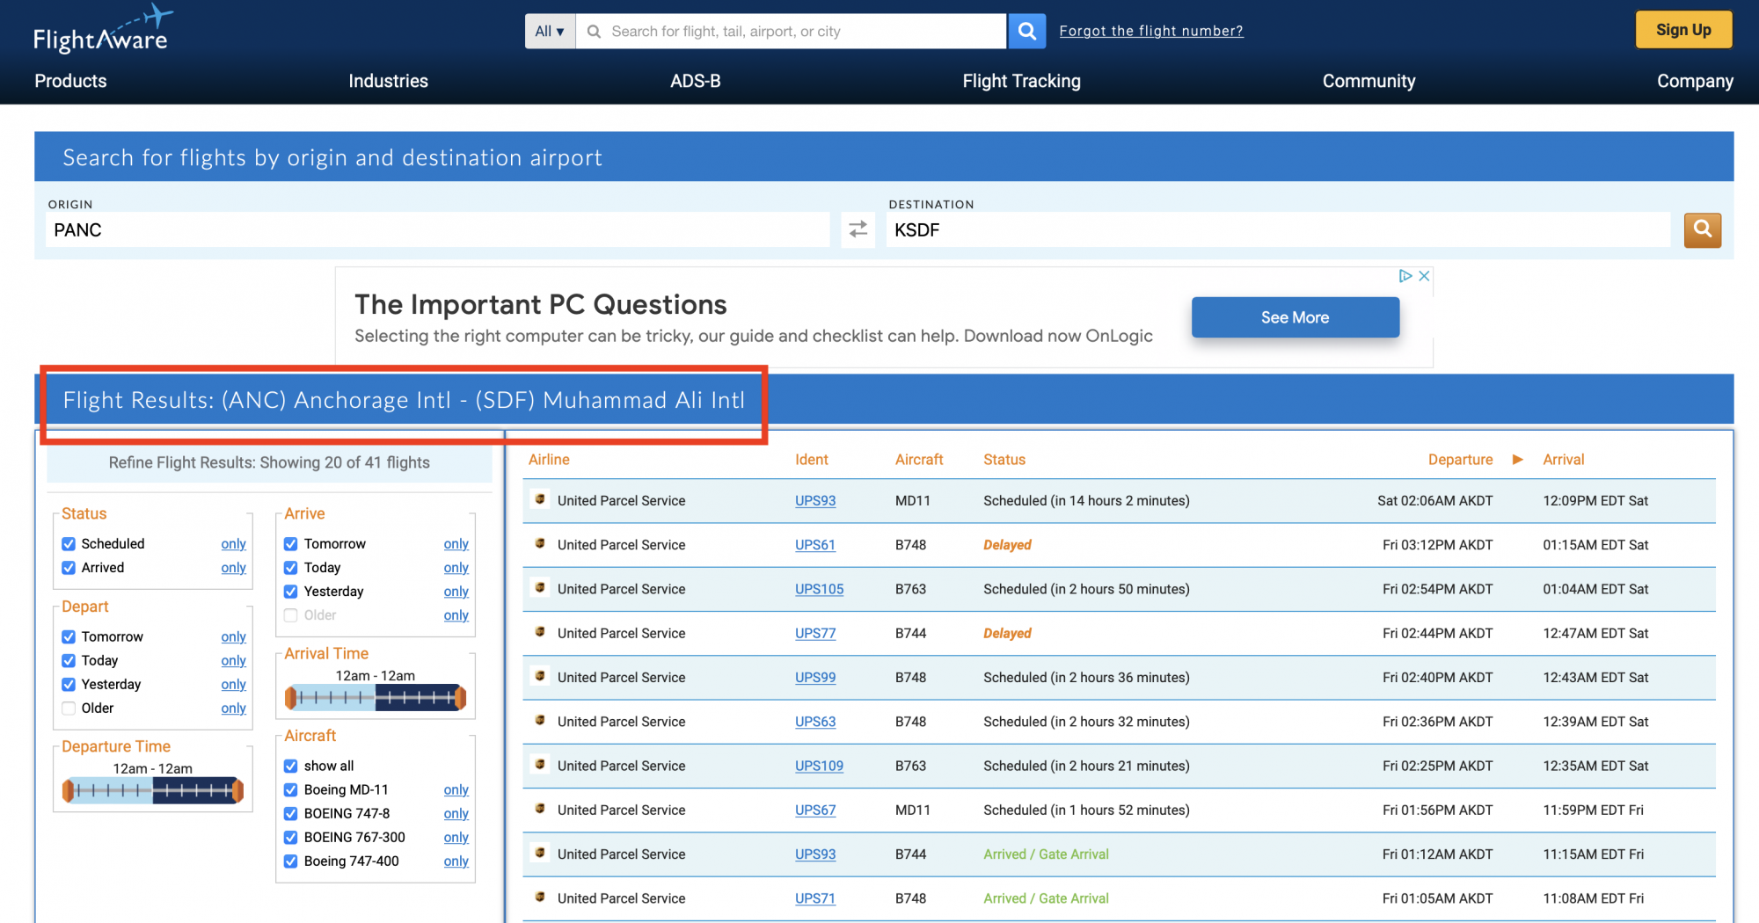The width and height of the screenshot is (1759, 923).
Task: Click the UPS logo icon for UPS105
Action: coord(540,587)
